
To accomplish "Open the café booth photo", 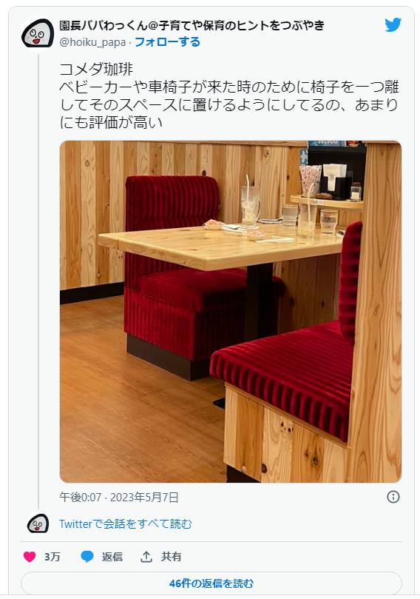I will pos(231,311).
